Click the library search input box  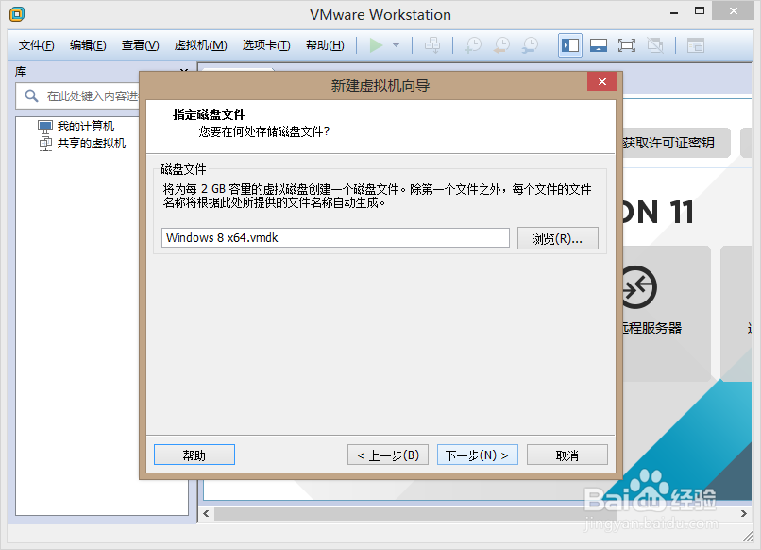click(x=77, y=96)
